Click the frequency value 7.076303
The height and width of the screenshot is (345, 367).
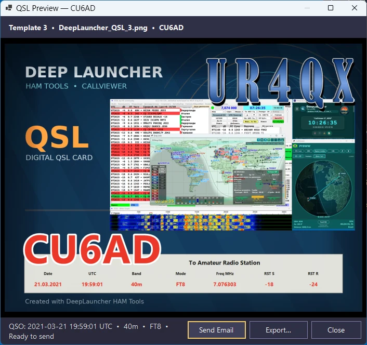click(225, 284)
